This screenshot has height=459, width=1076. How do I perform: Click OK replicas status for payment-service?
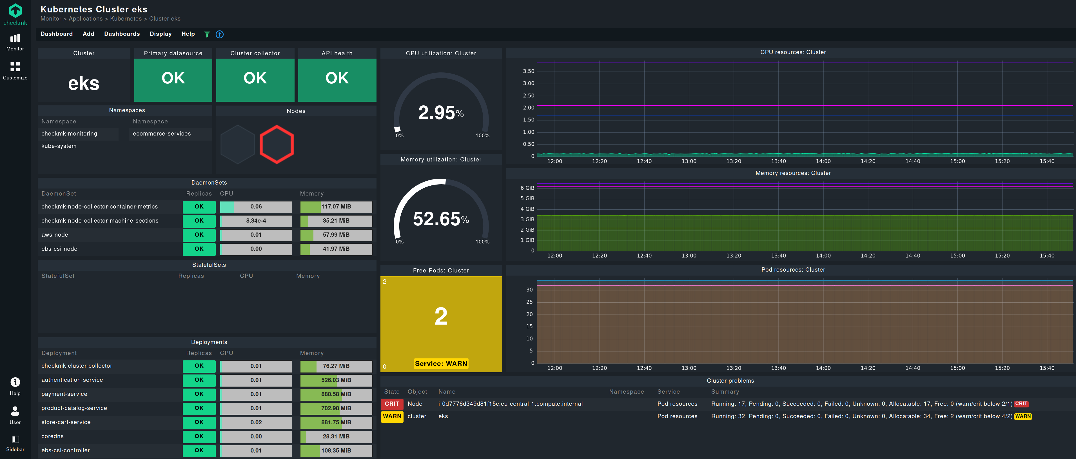pos(199,394)
